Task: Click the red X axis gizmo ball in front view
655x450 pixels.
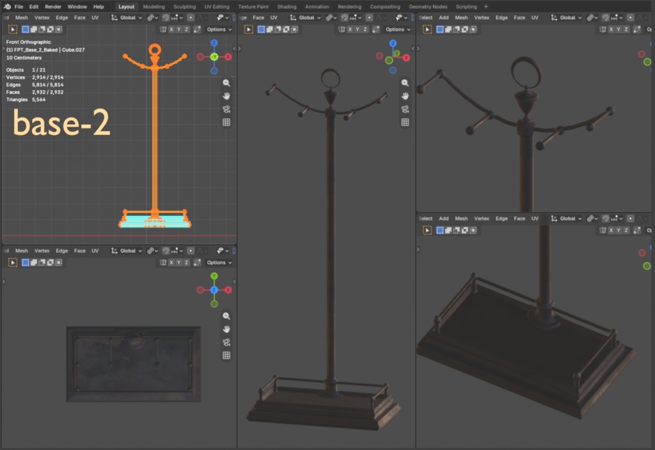Action: (228, 57)
